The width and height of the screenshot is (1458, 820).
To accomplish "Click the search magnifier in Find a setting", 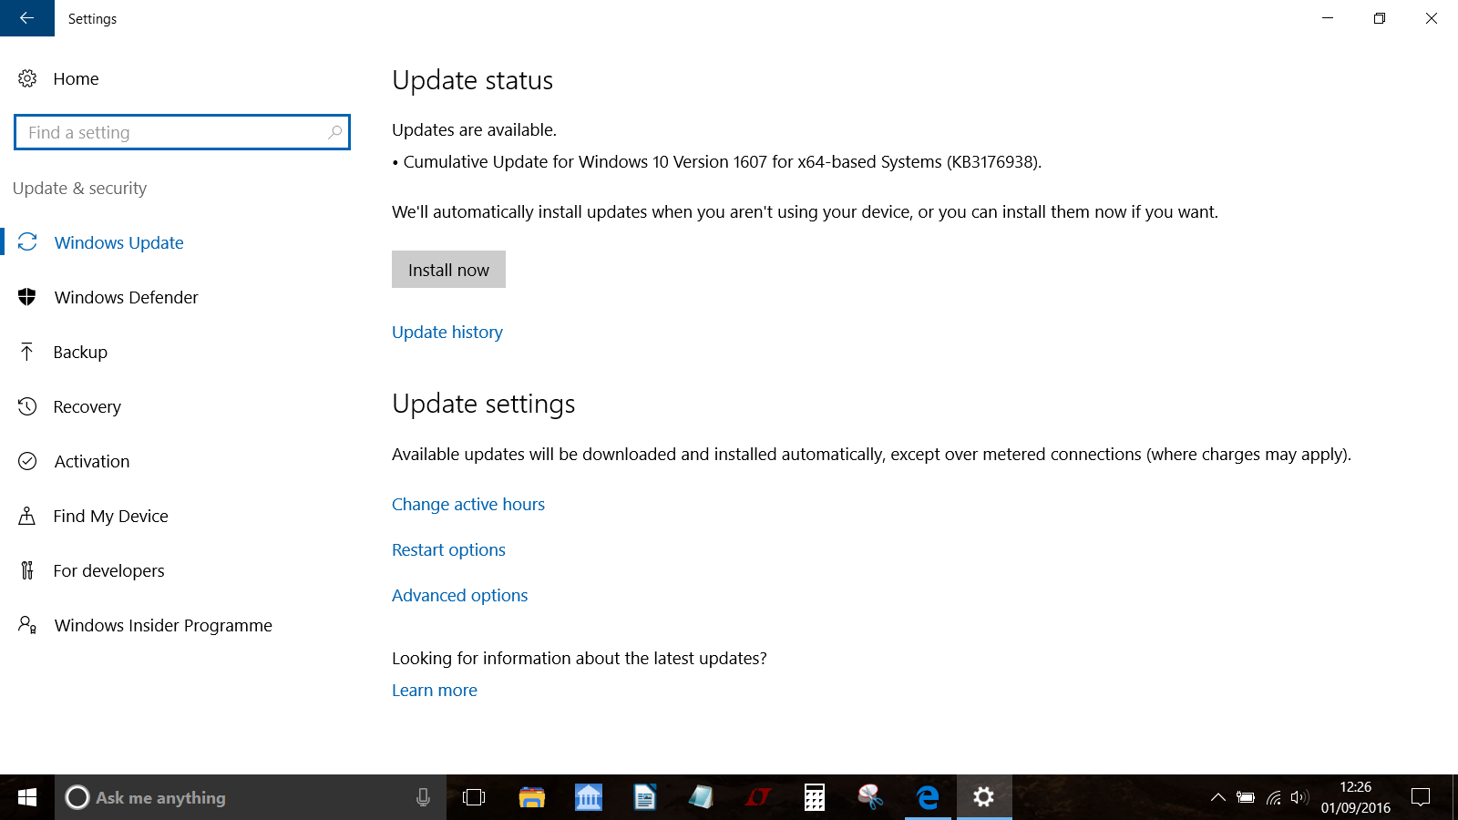I will (335, 132).
